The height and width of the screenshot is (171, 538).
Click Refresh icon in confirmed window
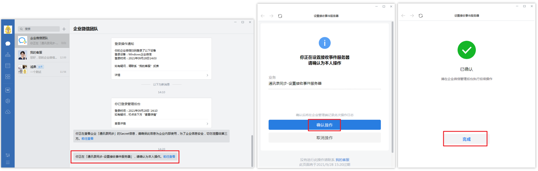click(x=421, y=16)
